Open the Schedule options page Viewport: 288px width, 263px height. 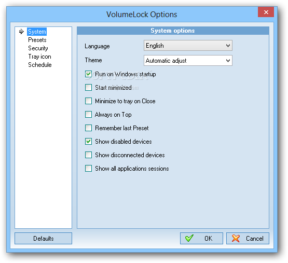coord(40,65)
